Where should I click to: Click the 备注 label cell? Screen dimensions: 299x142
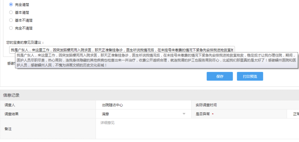pyautogui.click(x=8, y=128)
